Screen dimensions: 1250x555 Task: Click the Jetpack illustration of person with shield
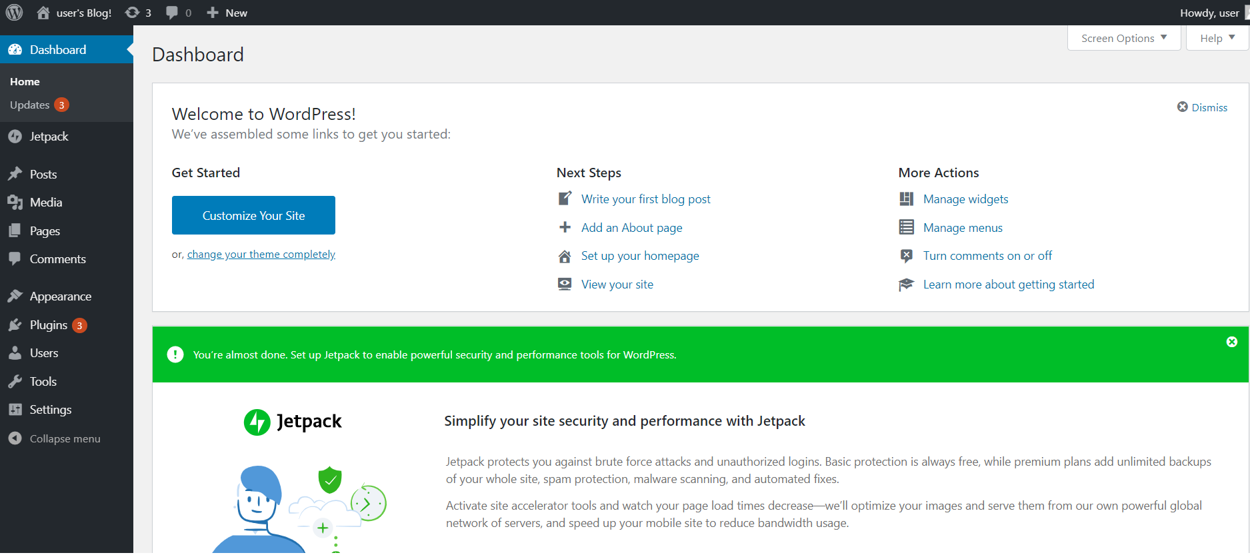click(299, 508)
